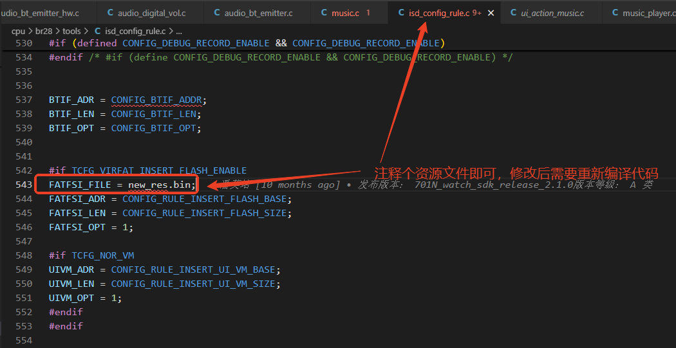676x348 pixels.
Task: Click the problem count badge on music.c tab
Action: 368,13
